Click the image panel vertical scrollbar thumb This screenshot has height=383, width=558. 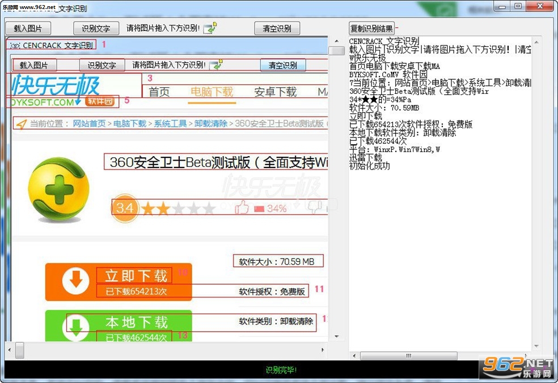point(336,51)
